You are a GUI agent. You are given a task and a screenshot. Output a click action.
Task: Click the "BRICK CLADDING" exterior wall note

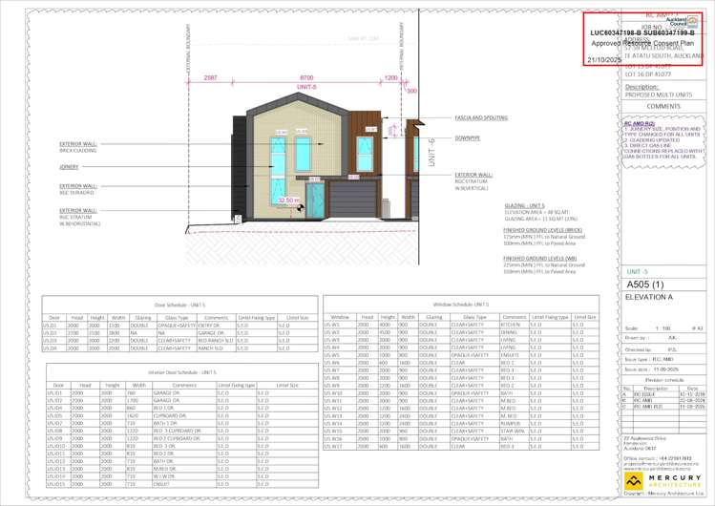coord(78,151)
